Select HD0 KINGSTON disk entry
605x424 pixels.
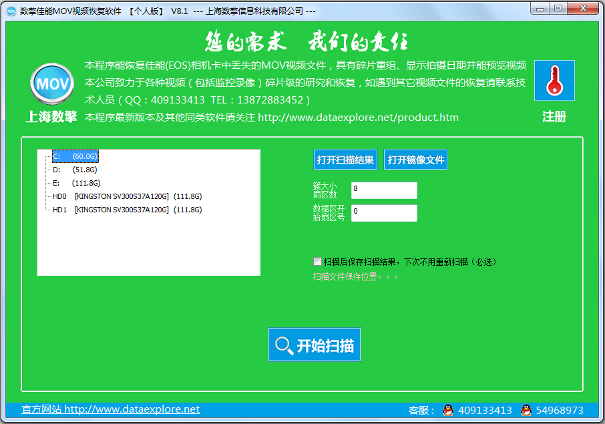click(127, 196)
